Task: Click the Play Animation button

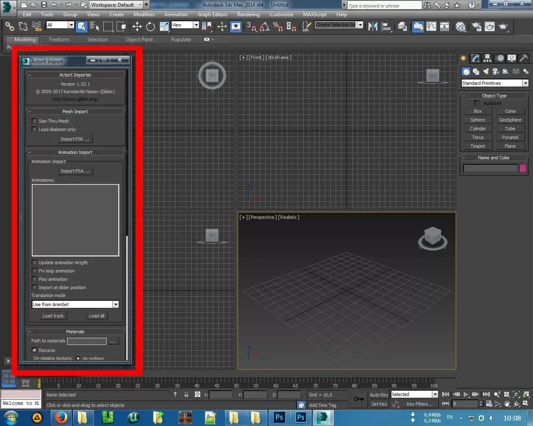Action: coord(466,394)
